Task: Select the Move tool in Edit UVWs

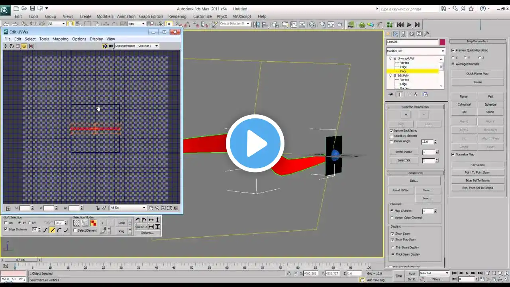Action: point(5,46)
